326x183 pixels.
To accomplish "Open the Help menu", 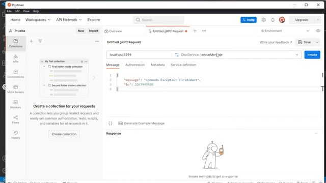I will tap(36, 11).
